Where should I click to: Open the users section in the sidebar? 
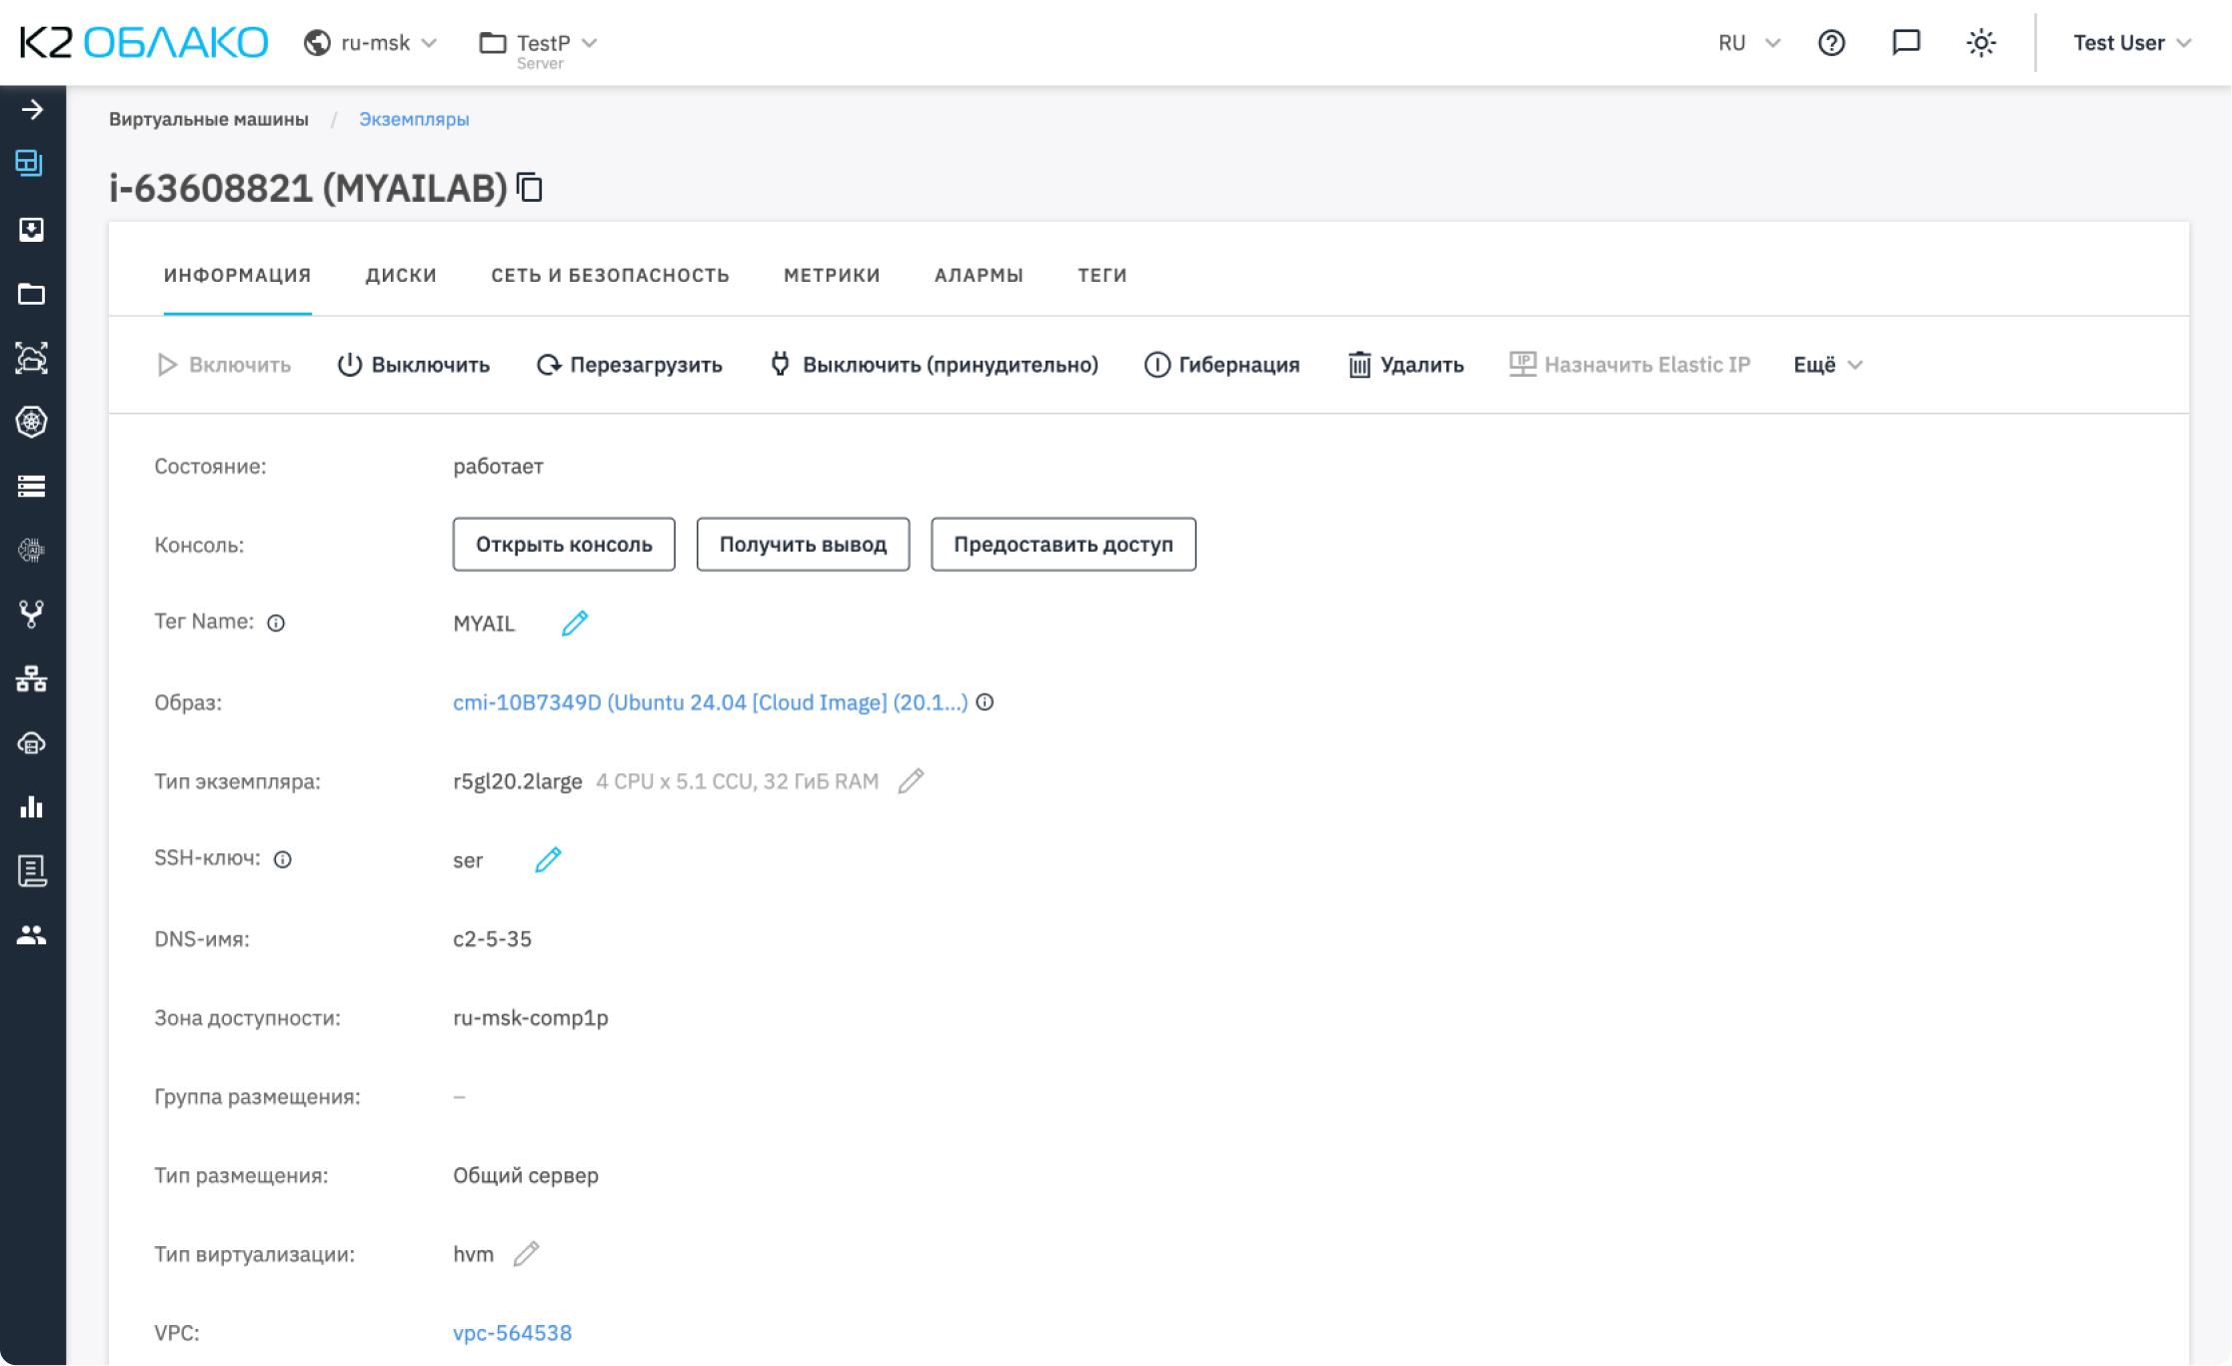click(32, 935)
